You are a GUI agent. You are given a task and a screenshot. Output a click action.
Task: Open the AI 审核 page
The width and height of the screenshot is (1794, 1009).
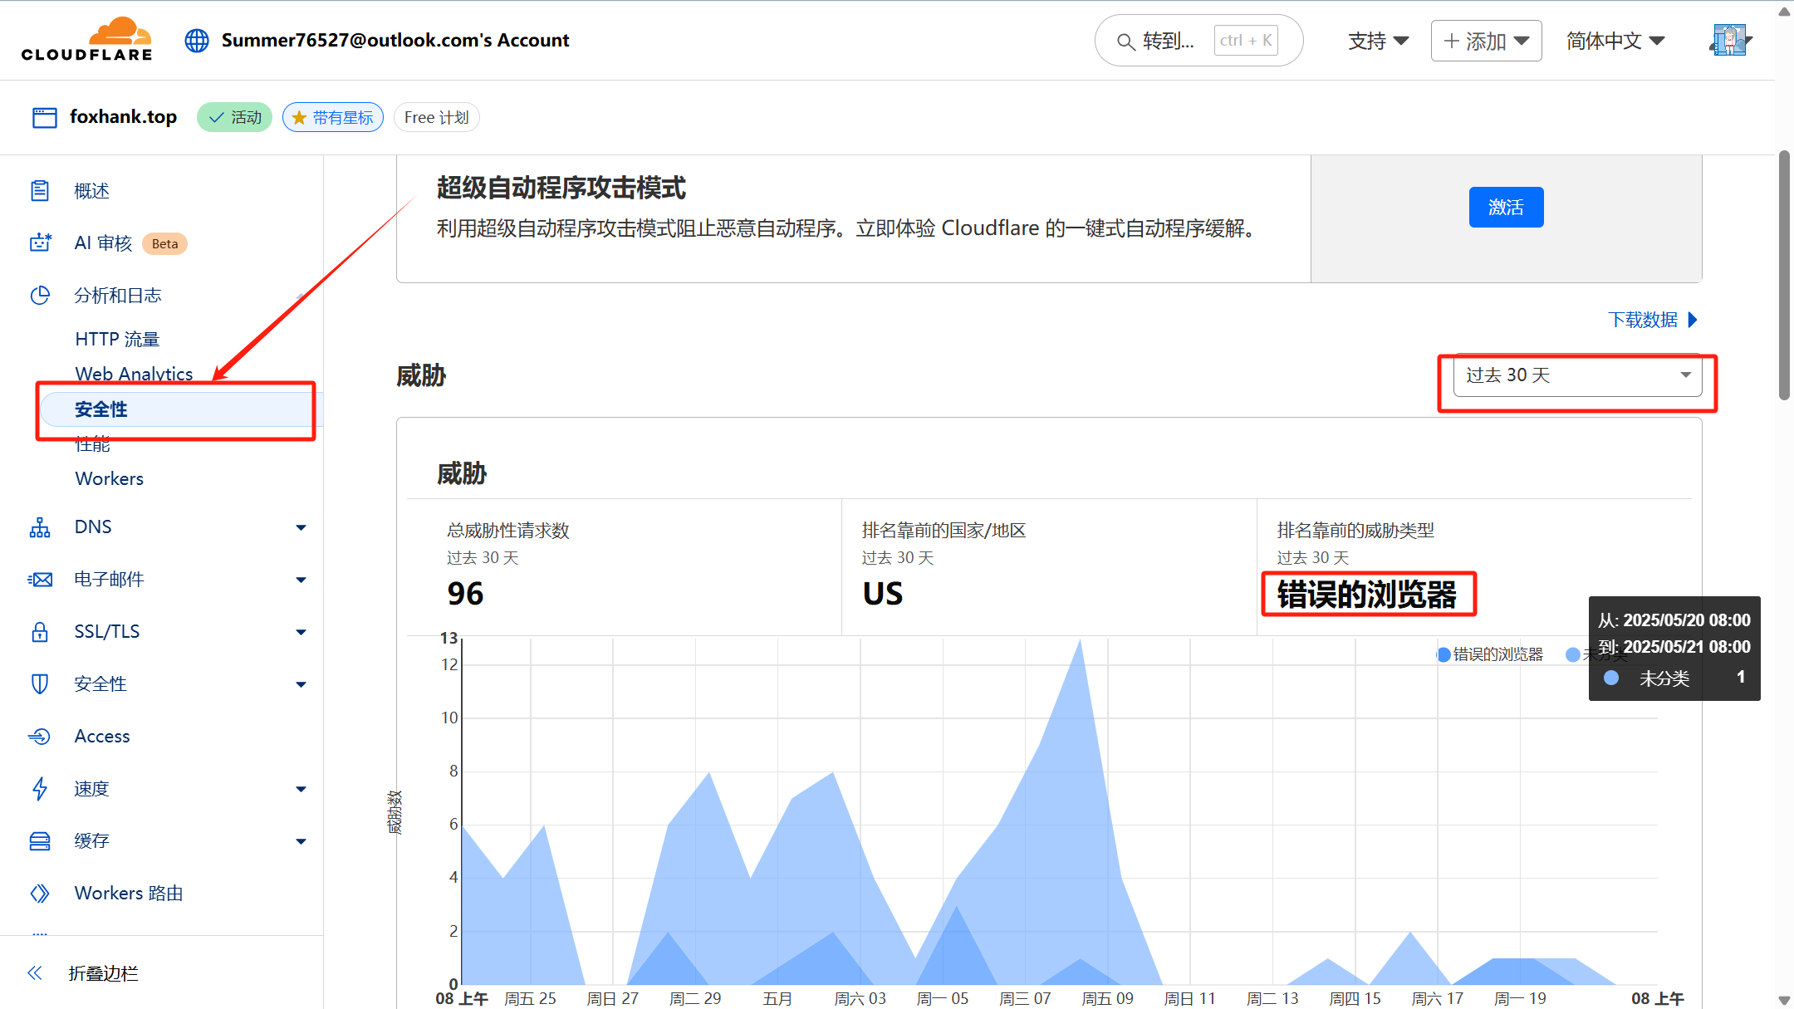103,243
